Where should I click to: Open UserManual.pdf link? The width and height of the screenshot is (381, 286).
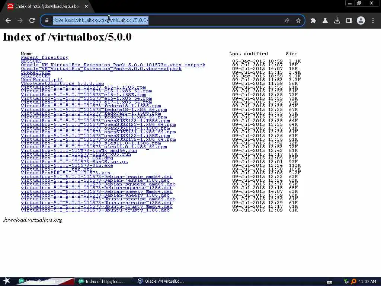coord(42,80)
